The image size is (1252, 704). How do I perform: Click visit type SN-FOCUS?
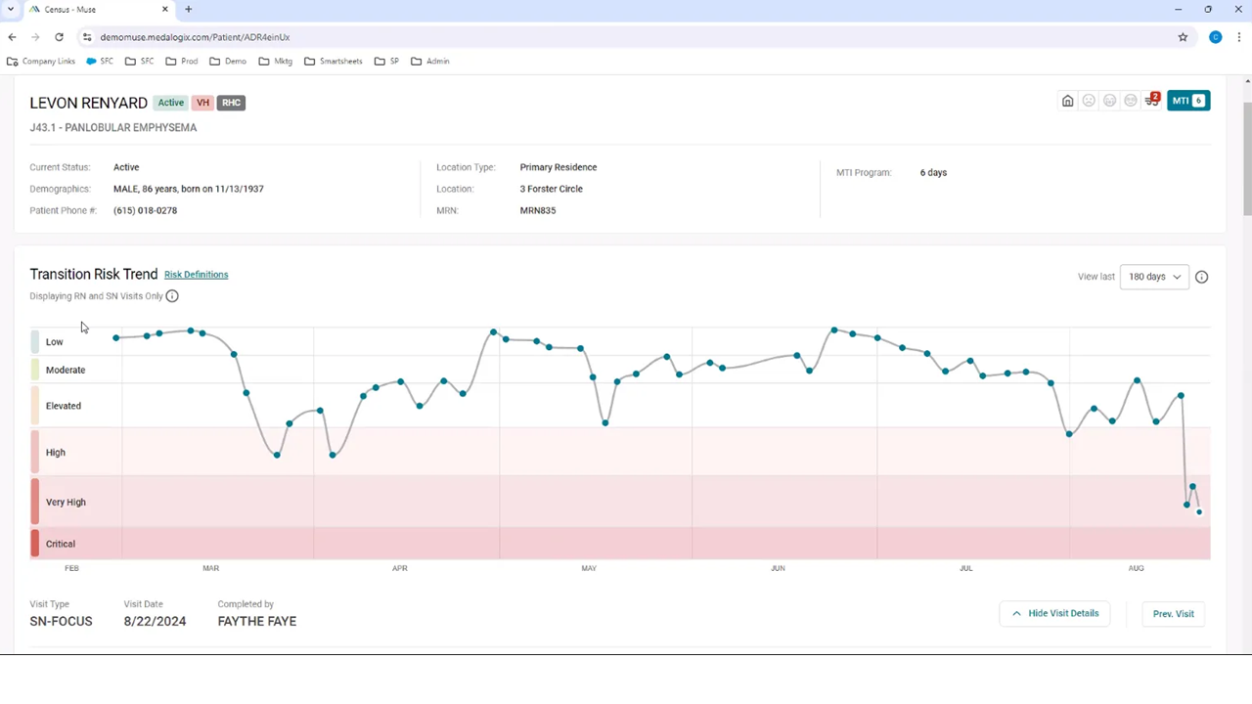[x=61, y=621]
